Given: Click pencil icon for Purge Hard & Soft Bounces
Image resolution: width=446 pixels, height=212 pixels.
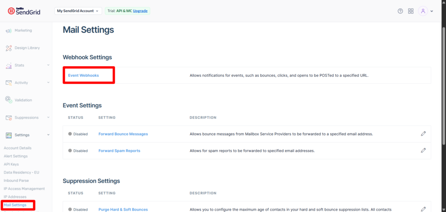Looking at the screenshot, I should pos(423,209).
